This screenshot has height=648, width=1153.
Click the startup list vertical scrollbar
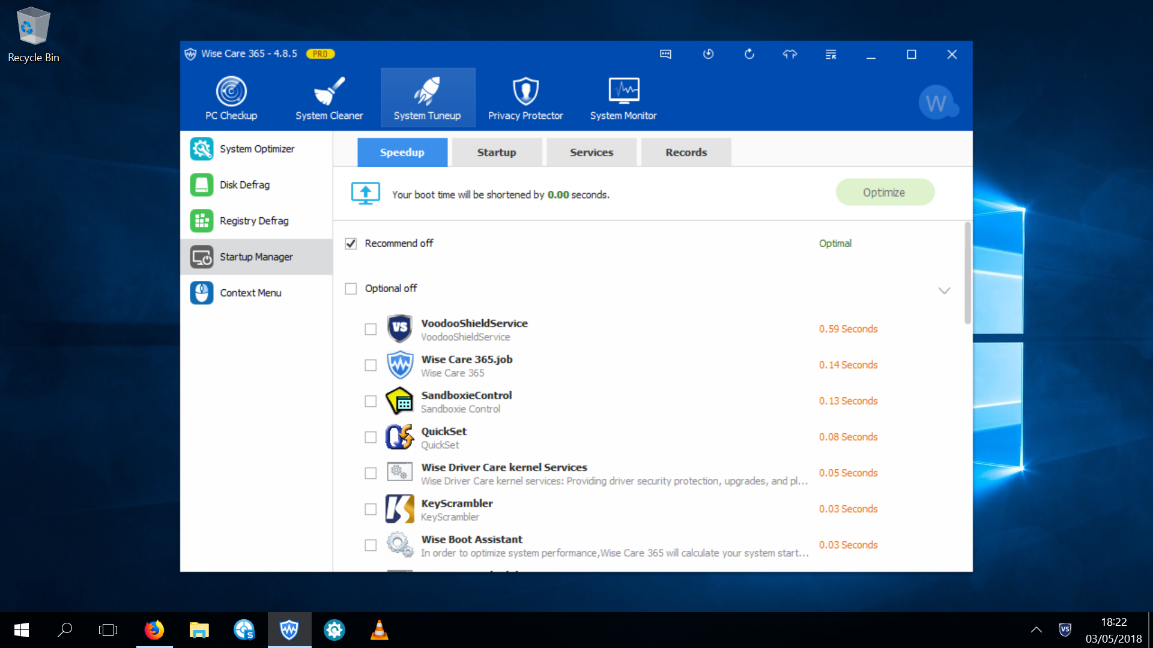click(x=967, y=274)
